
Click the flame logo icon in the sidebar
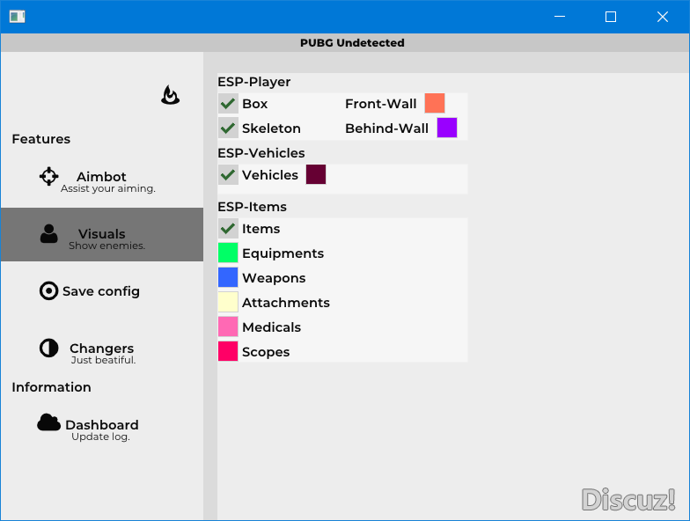(171, 95)
